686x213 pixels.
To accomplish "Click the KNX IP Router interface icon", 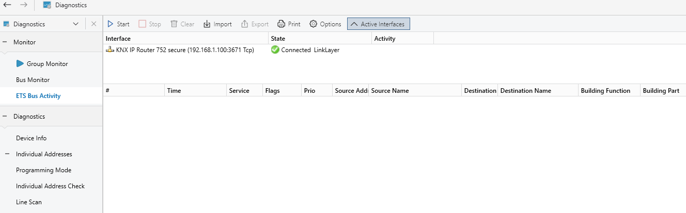I will point(110,50).
